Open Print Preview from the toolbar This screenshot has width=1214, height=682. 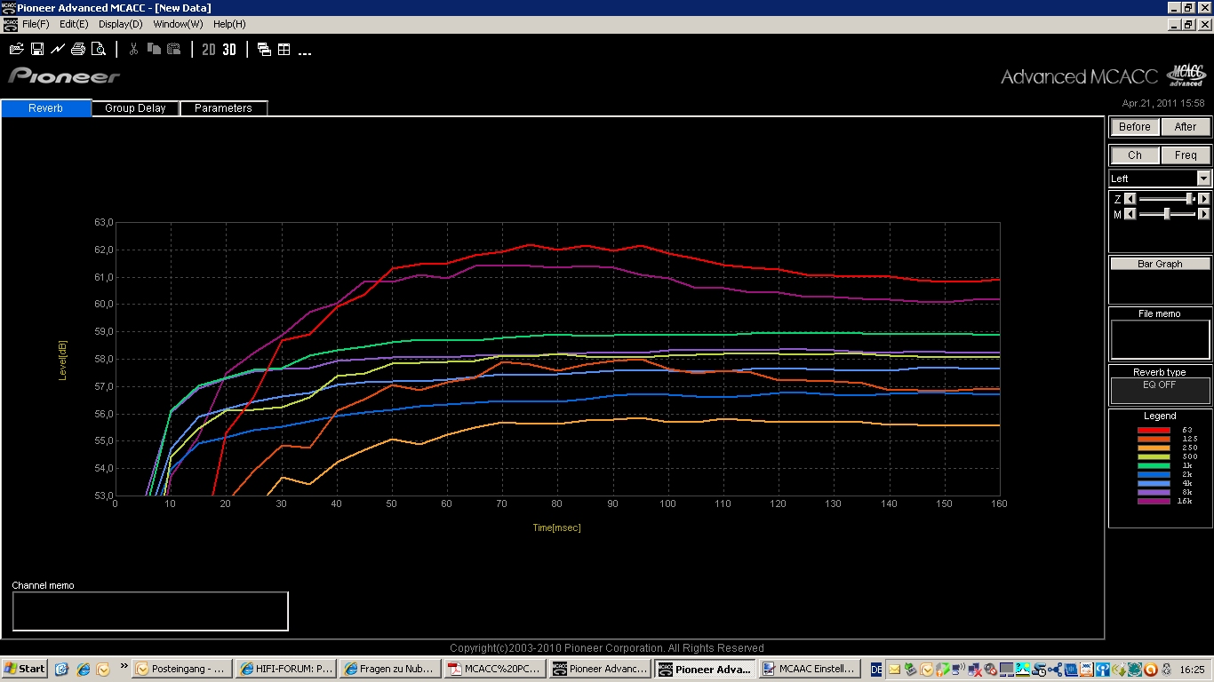click(x=99, y=50)
